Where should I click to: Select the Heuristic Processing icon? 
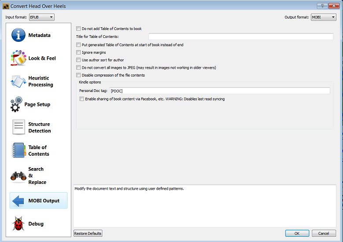click(18, 81)
